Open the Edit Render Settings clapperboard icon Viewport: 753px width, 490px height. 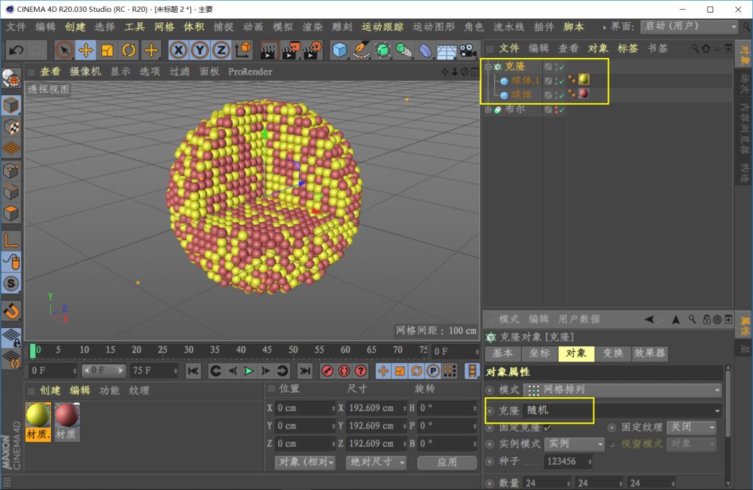click(x=312, y=50)
